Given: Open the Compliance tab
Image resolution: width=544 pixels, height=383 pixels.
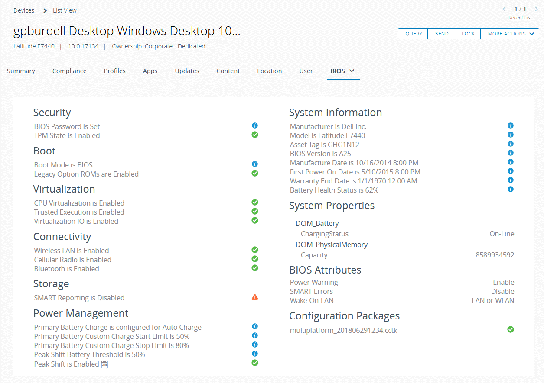Looking at the screenshot, I should tap(69, 71).
